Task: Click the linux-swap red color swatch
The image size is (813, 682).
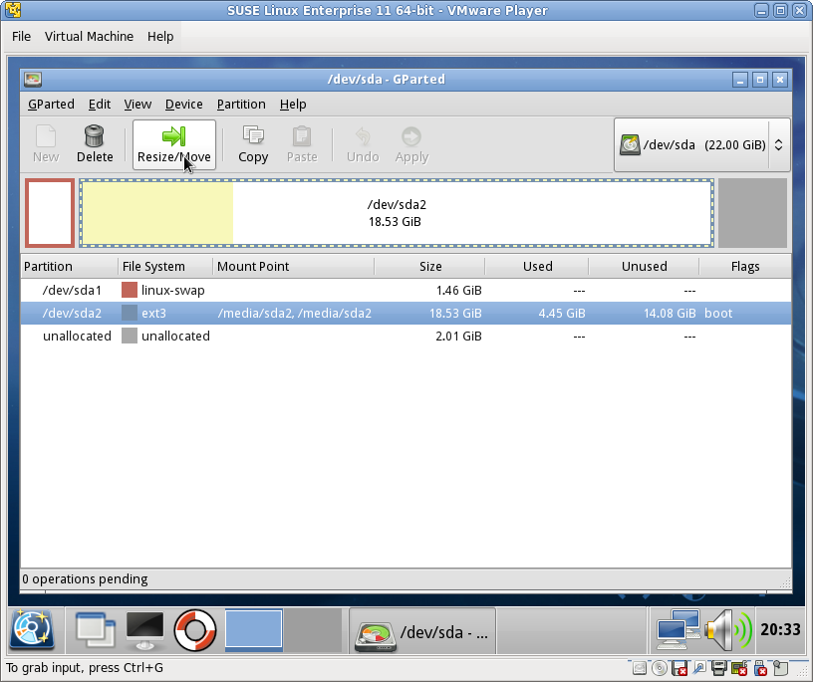Action: tap(130, 290)
